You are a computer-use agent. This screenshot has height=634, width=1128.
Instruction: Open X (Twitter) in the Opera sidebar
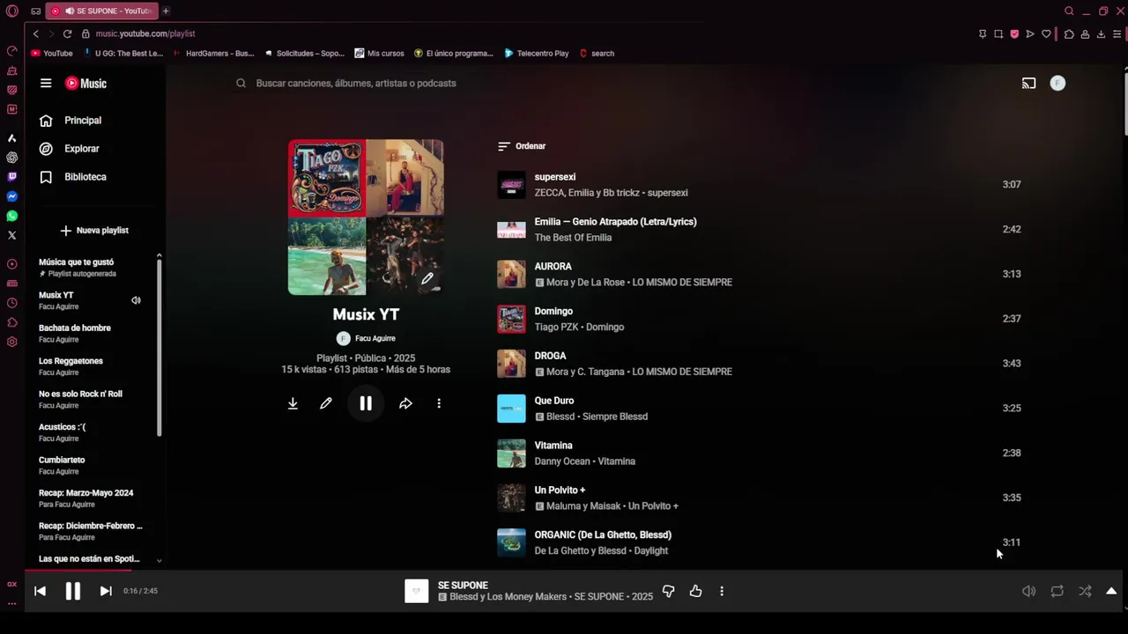[x=12, y=235]
